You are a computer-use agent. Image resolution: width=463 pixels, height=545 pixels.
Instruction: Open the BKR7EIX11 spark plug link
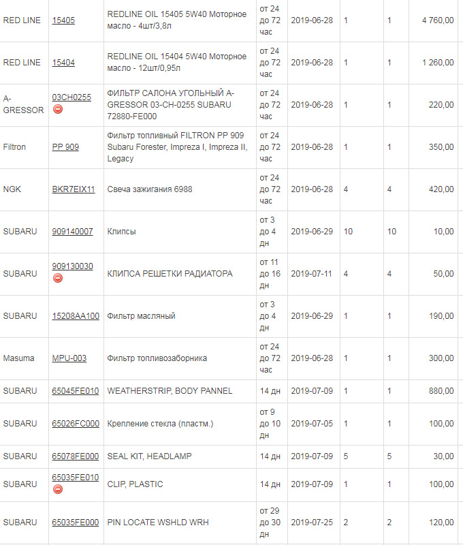click(x=74, y=189)
